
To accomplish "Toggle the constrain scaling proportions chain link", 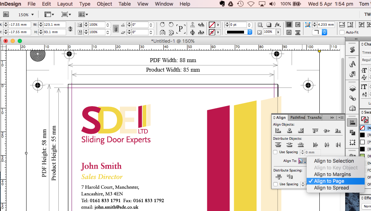I will (x=116, y=29).
